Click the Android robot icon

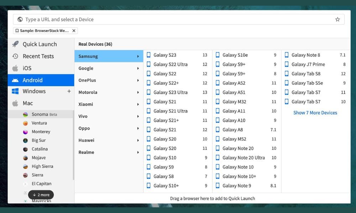(x=15, y=80)
